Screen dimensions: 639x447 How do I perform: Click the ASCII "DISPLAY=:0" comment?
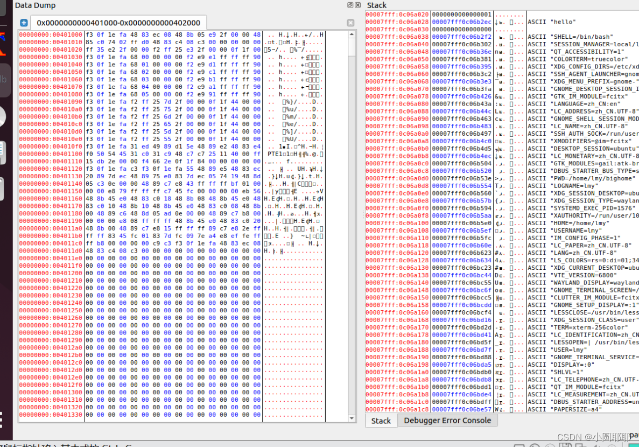[561, 365]
